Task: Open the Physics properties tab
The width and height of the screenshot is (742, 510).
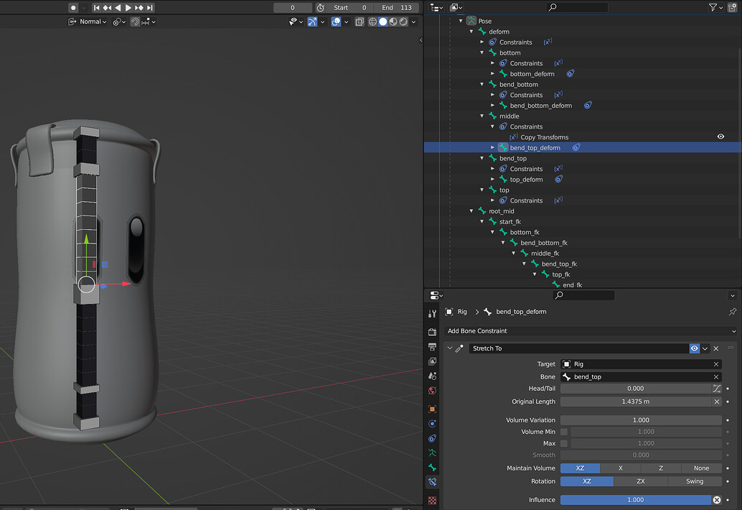Action: point(432,423)
